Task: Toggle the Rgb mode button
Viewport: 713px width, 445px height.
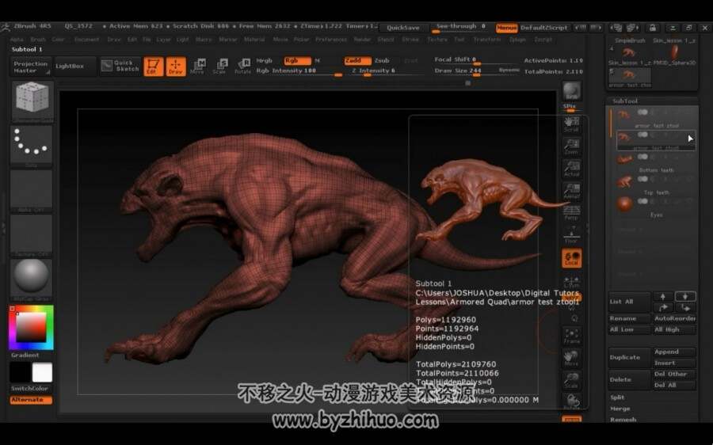Action: (x=297, y=60)
